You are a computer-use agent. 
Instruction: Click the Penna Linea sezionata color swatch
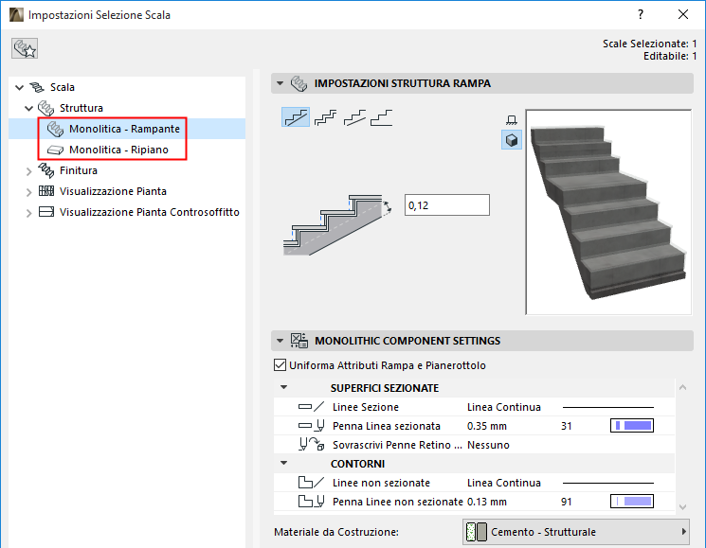pos(632,425)
